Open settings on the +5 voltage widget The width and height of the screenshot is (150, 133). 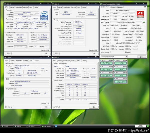pyautogui.click(x=109, y=66)
